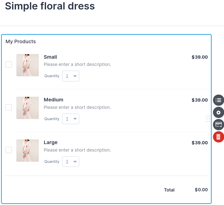Click the Large product $39.00 price
This screenshot has height=205, width=224.
pyautogui.click(x=199, y=143)
